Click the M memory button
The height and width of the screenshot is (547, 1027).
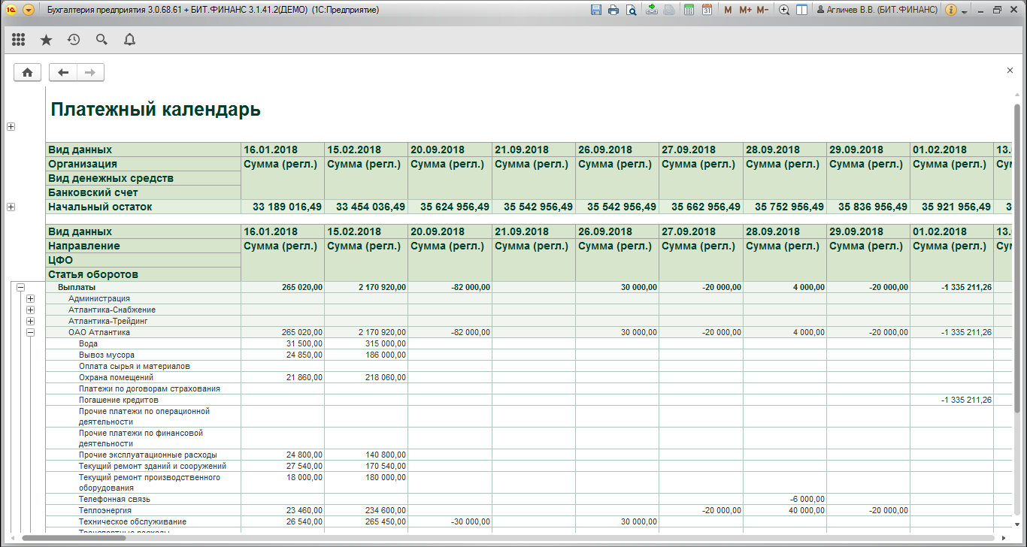tap(728, 10)
